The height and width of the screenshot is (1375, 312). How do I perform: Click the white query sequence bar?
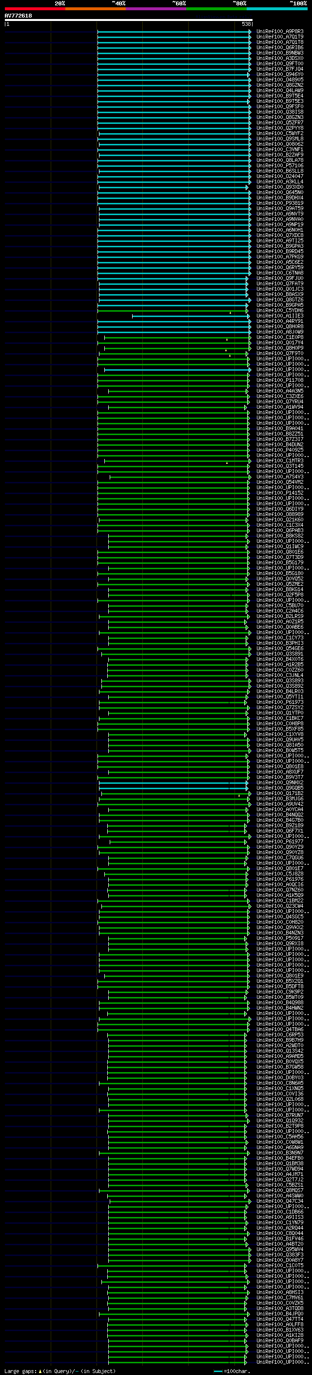coord(129,20)
